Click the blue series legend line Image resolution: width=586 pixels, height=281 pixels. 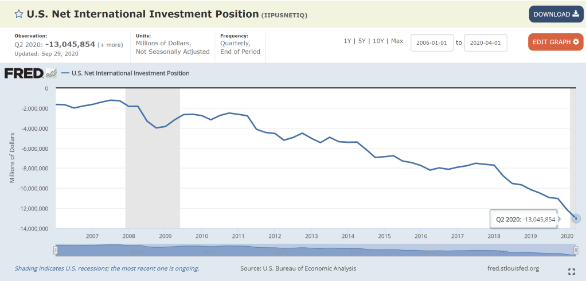(x=65, y=73)
